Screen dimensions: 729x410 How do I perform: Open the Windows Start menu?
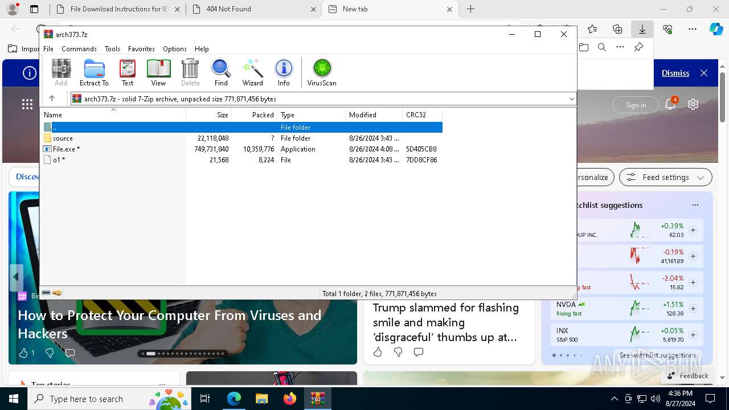tap(14, 399)
